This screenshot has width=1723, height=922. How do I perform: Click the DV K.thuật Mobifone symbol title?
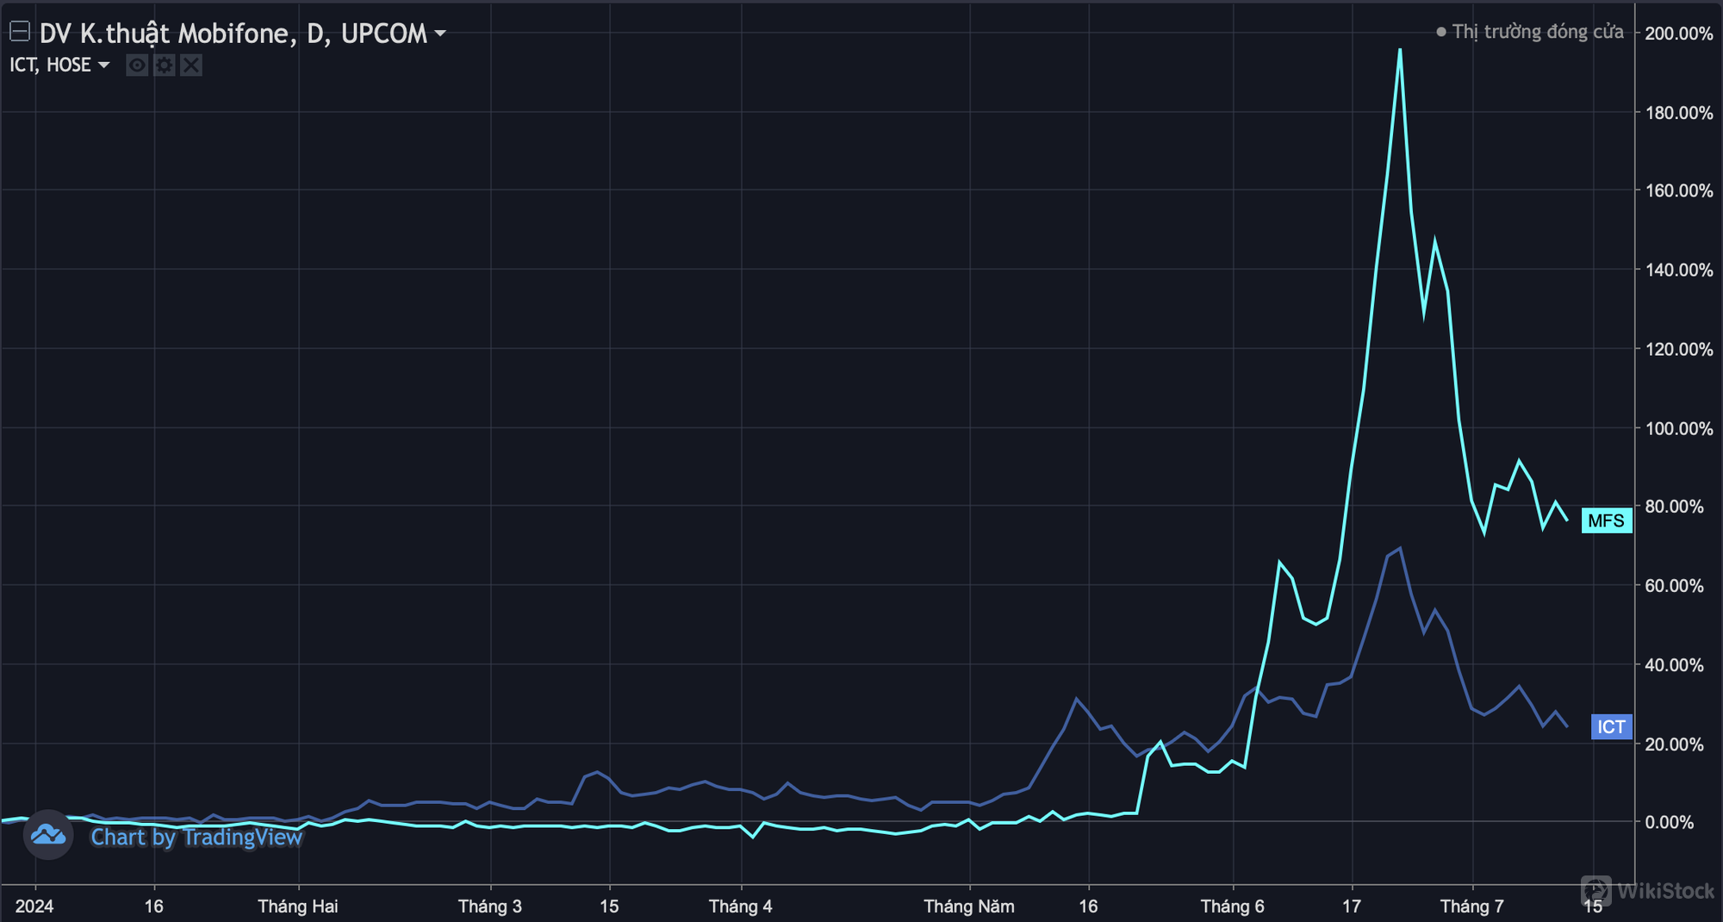point(233,34)
